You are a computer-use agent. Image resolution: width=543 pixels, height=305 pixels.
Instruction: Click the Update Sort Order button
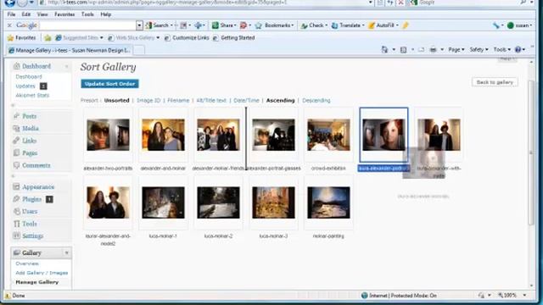109,84
